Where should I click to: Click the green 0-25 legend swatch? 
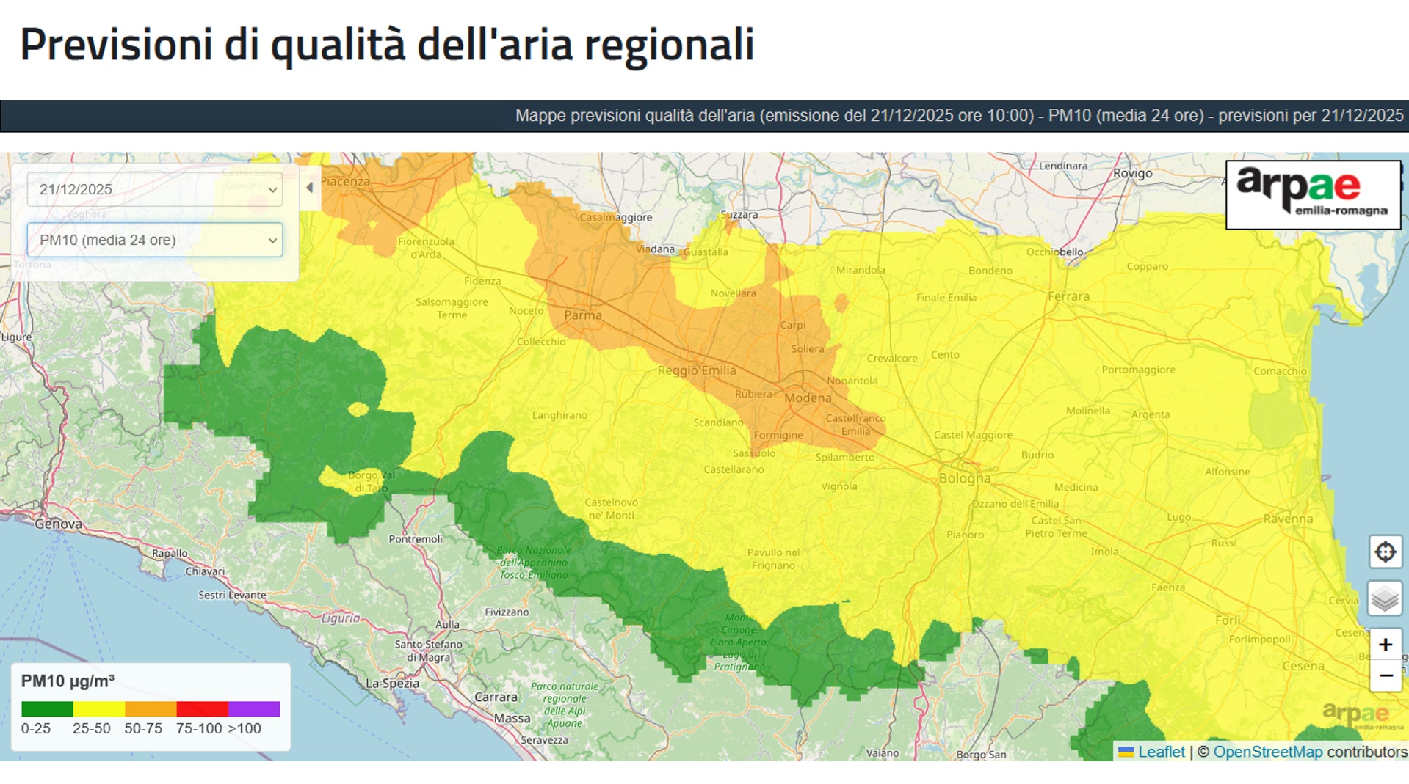pyautogui.click(x=47, y=708)
